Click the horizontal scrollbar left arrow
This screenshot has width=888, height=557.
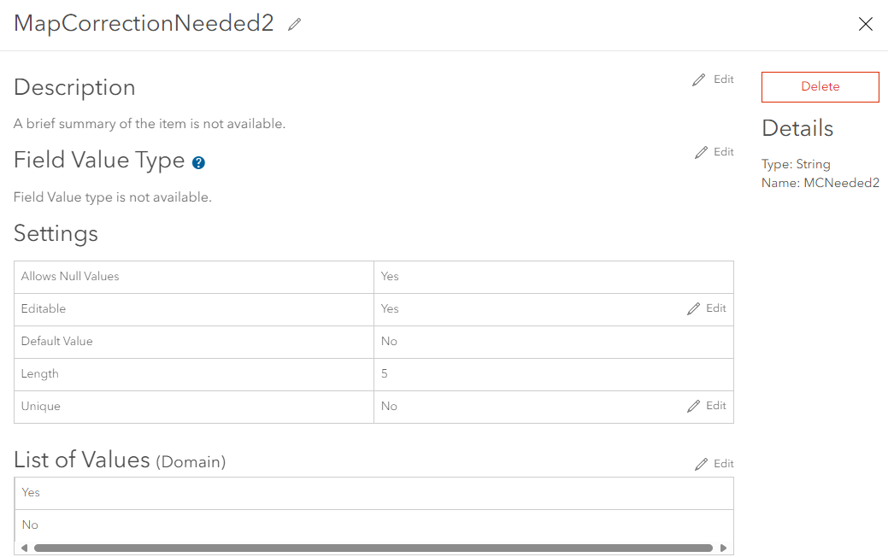pyautogui.click(x=24, y=548)
